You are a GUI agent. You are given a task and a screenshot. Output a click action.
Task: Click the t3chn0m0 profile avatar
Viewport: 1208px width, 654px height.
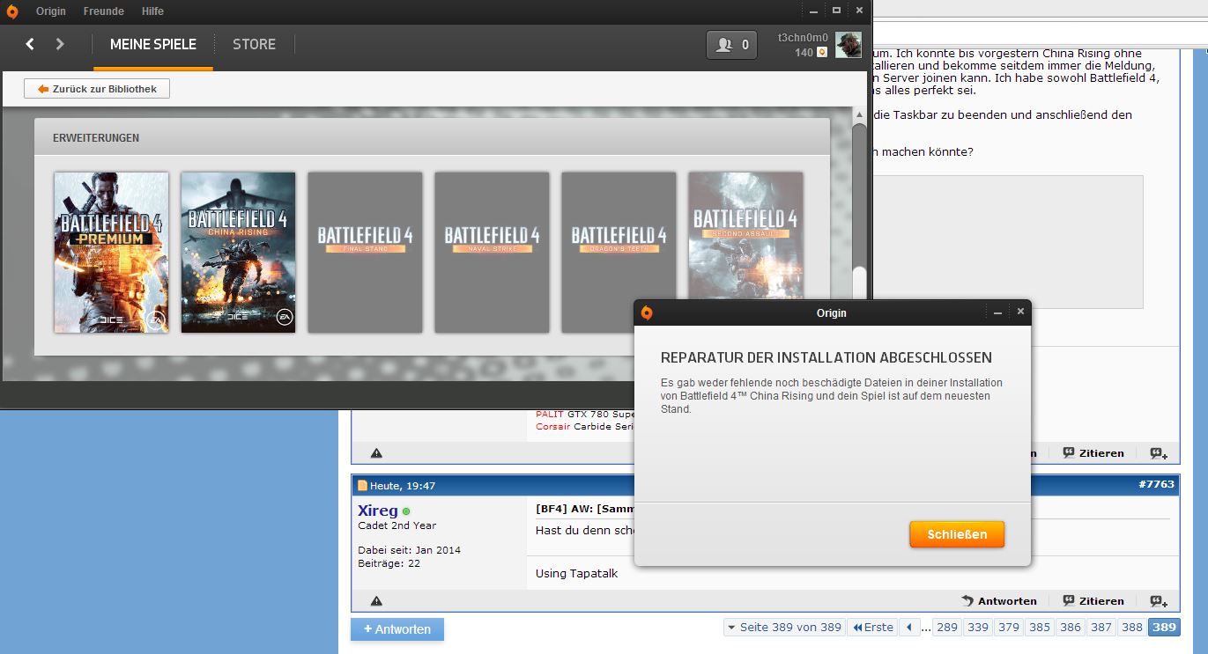[x=849, y=44]
